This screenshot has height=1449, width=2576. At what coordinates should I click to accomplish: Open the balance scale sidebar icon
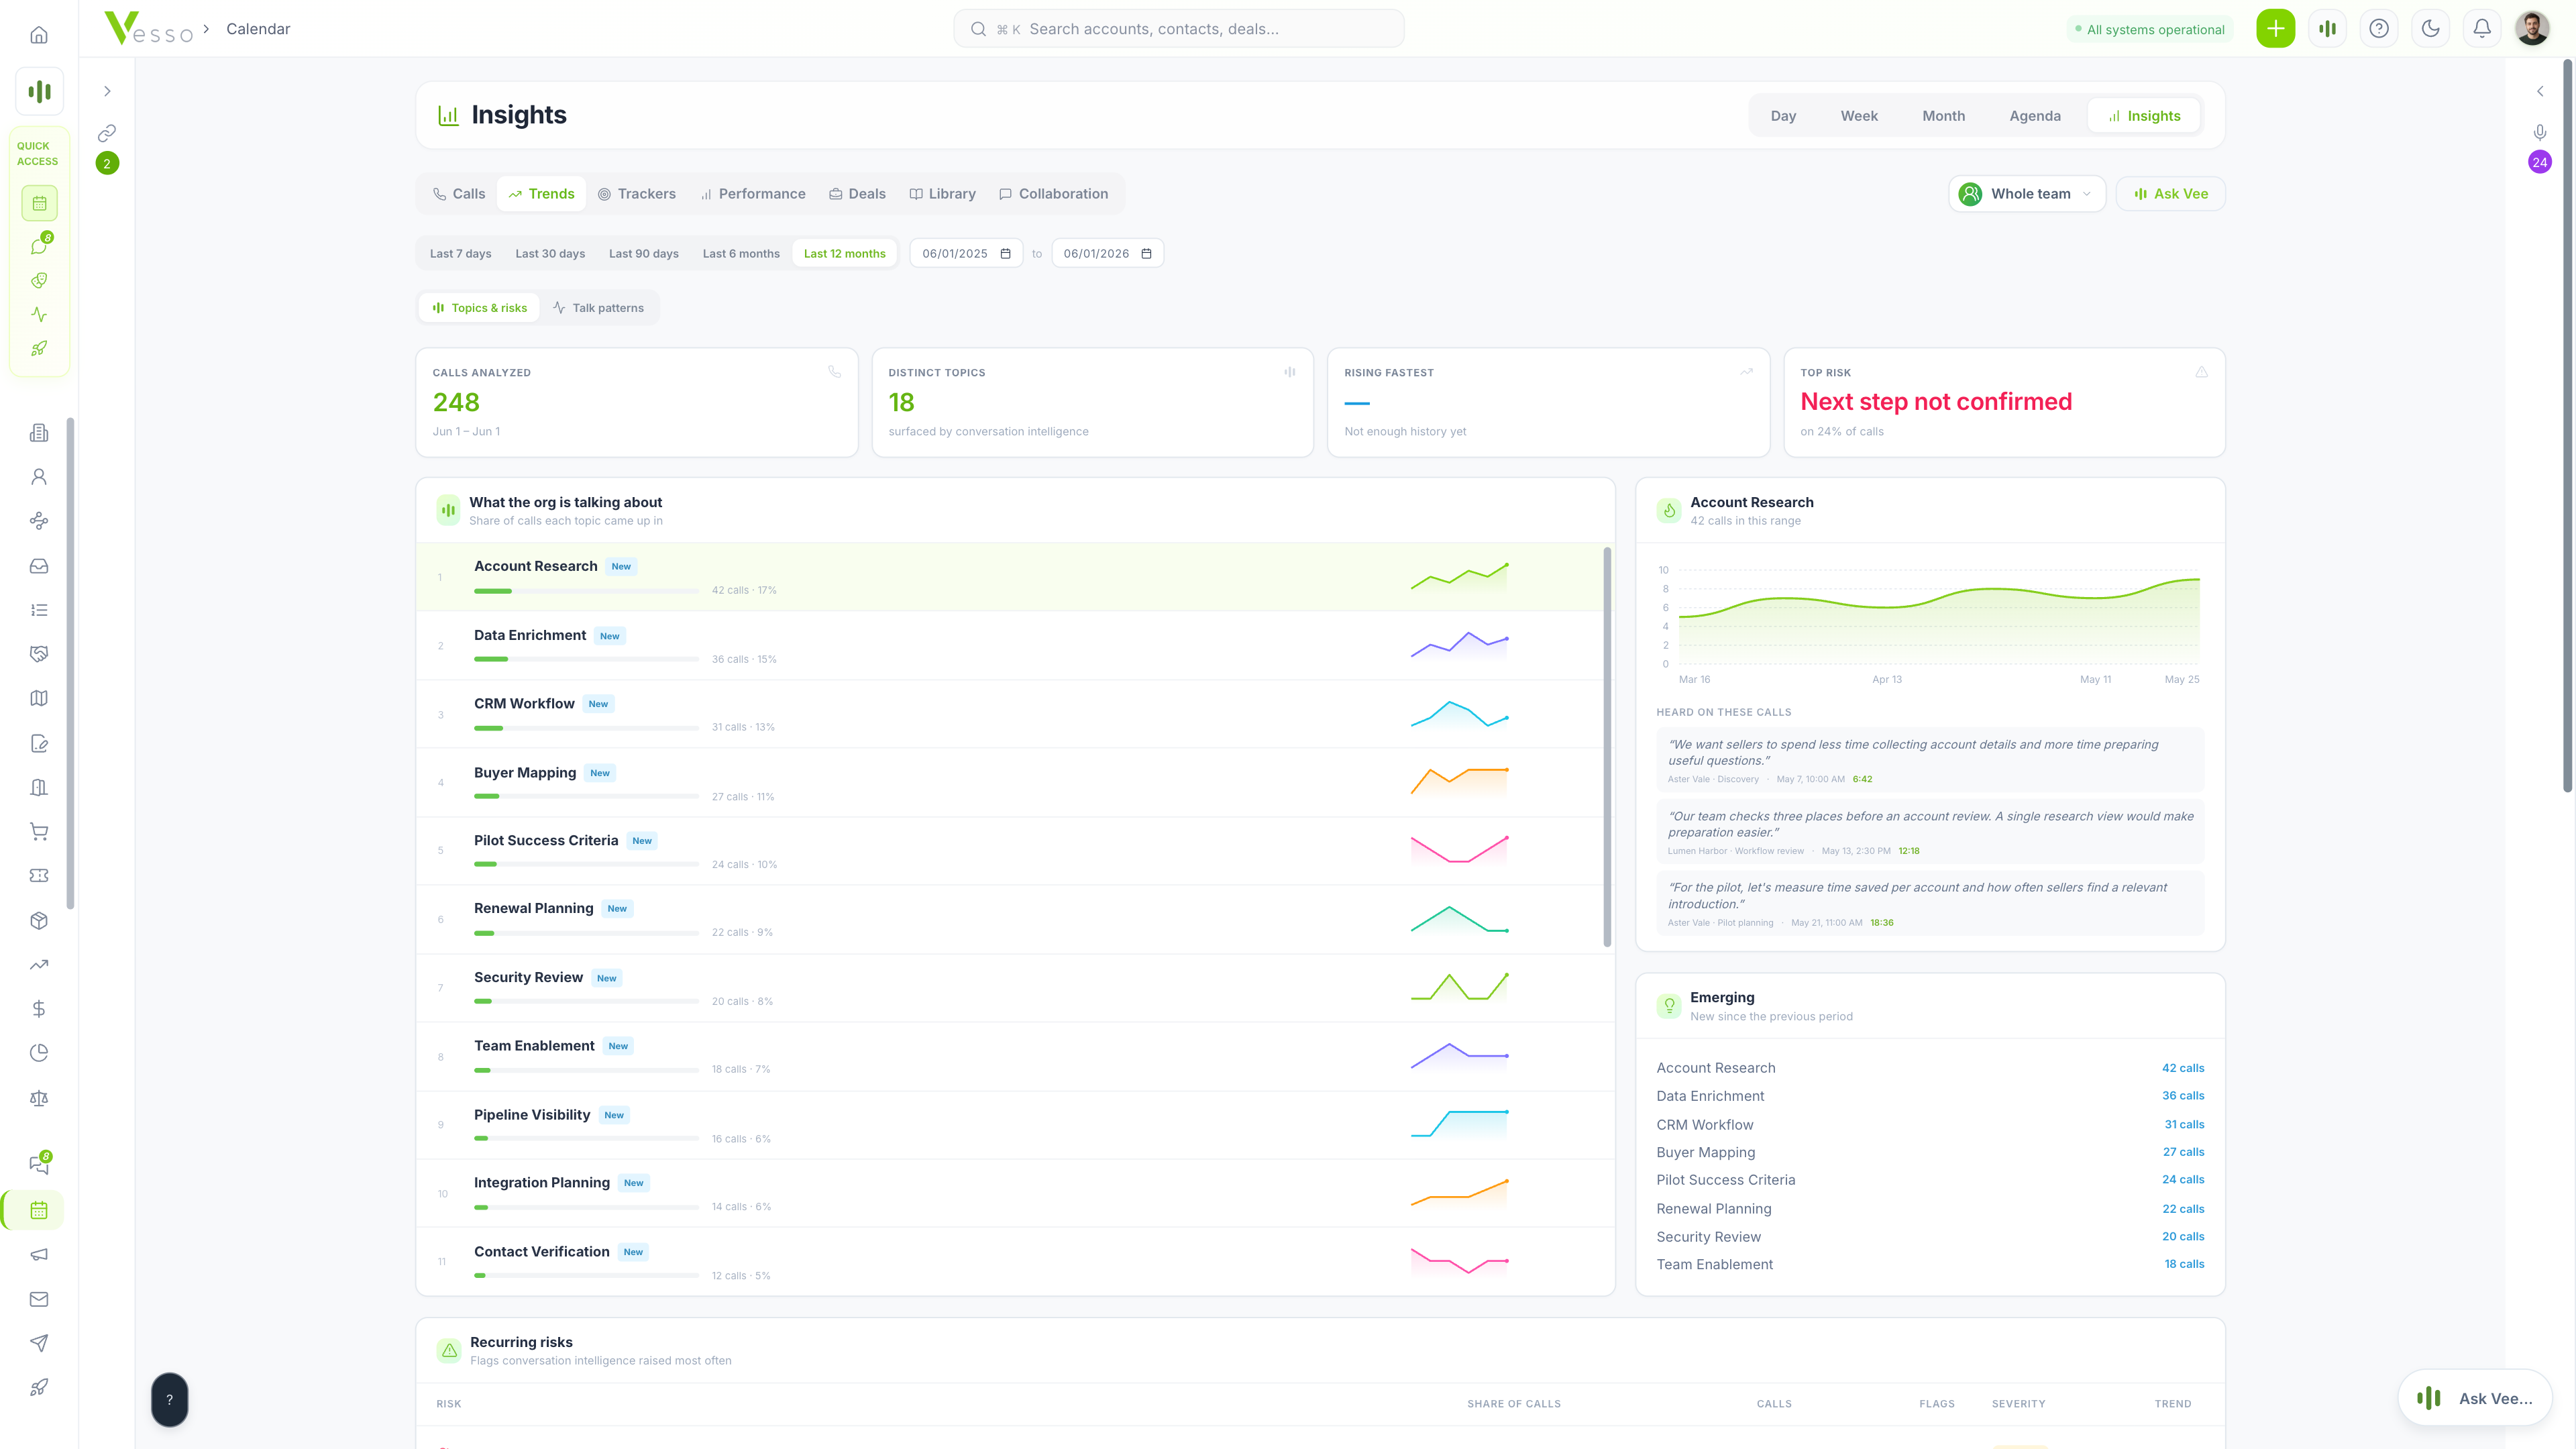(39, 1098)
